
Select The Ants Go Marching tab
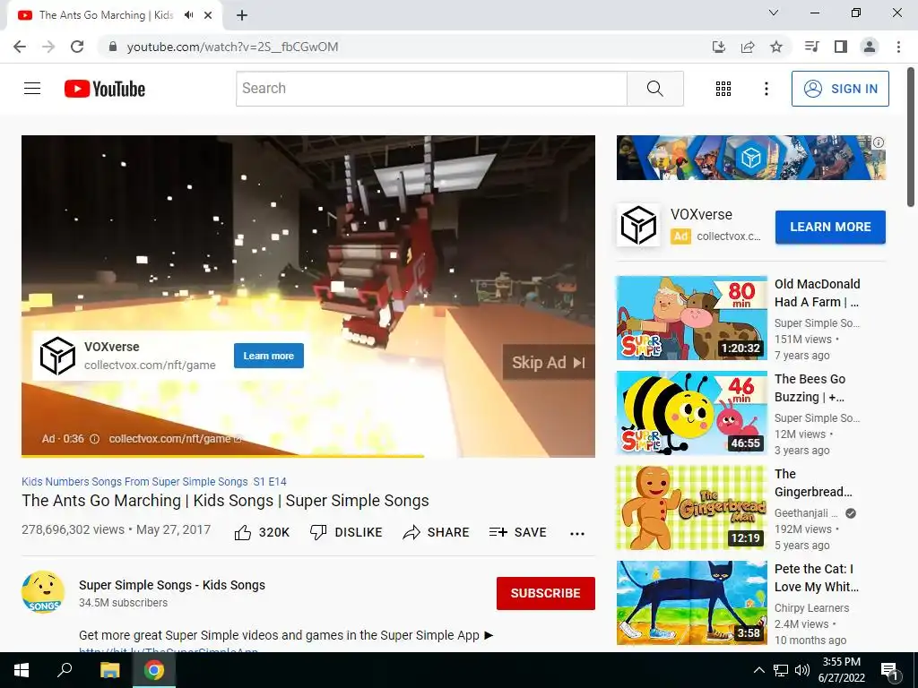click(x=106, y=15)
